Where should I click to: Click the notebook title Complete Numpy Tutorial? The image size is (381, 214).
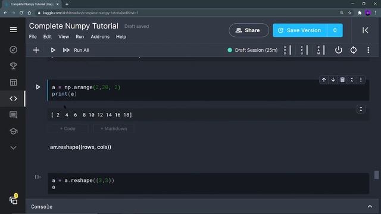point(74,26)
